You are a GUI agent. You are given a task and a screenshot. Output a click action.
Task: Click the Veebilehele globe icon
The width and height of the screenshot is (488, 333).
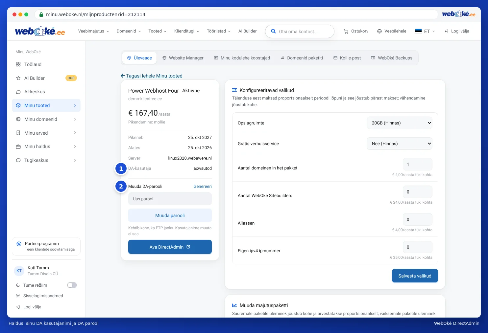click(x=379, y=31)
